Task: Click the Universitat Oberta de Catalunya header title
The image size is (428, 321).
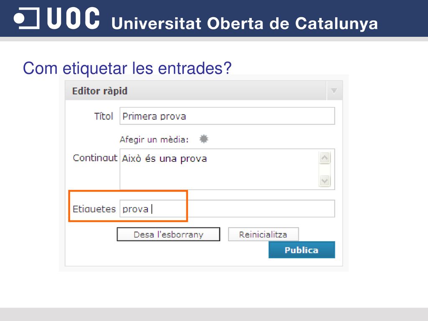Action: click(x=245, y=23)
